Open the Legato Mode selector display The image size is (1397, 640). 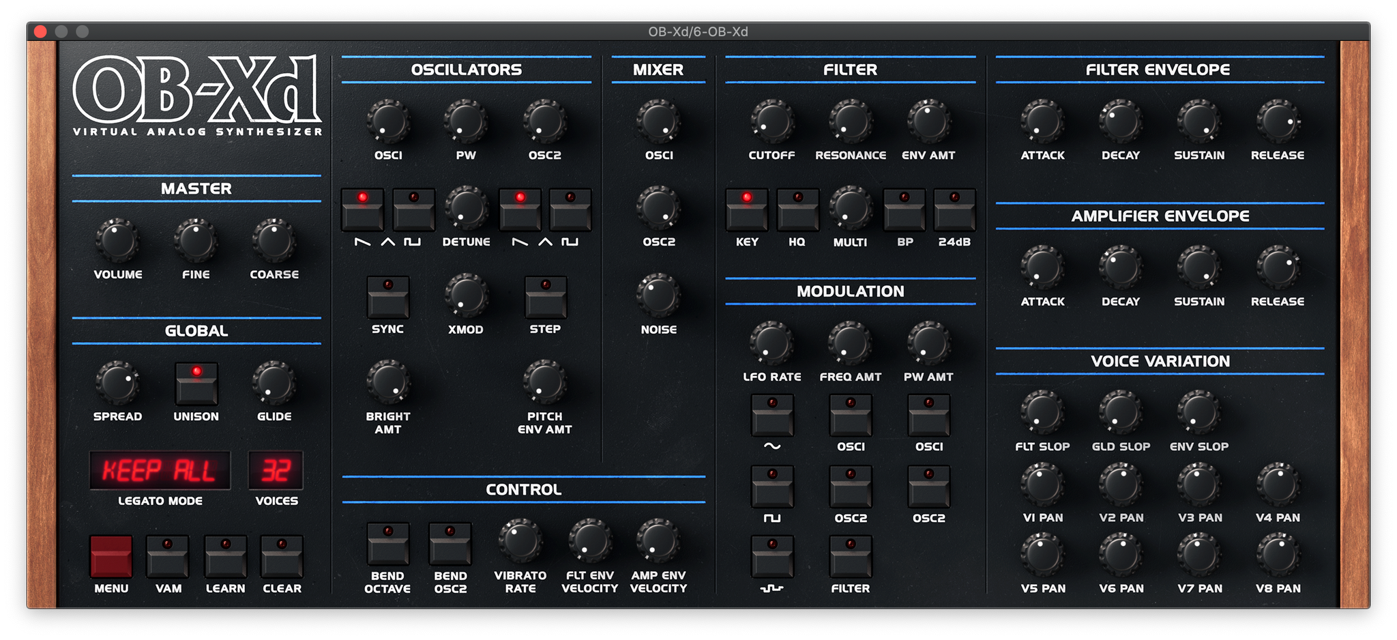tap(160, 471)
